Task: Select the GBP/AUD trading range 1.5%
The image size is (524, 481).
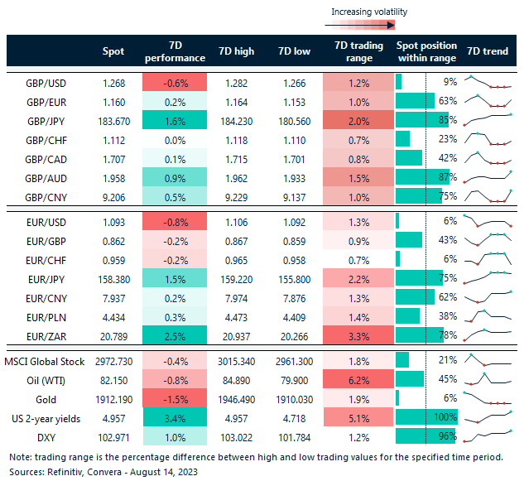Action: 358,177
